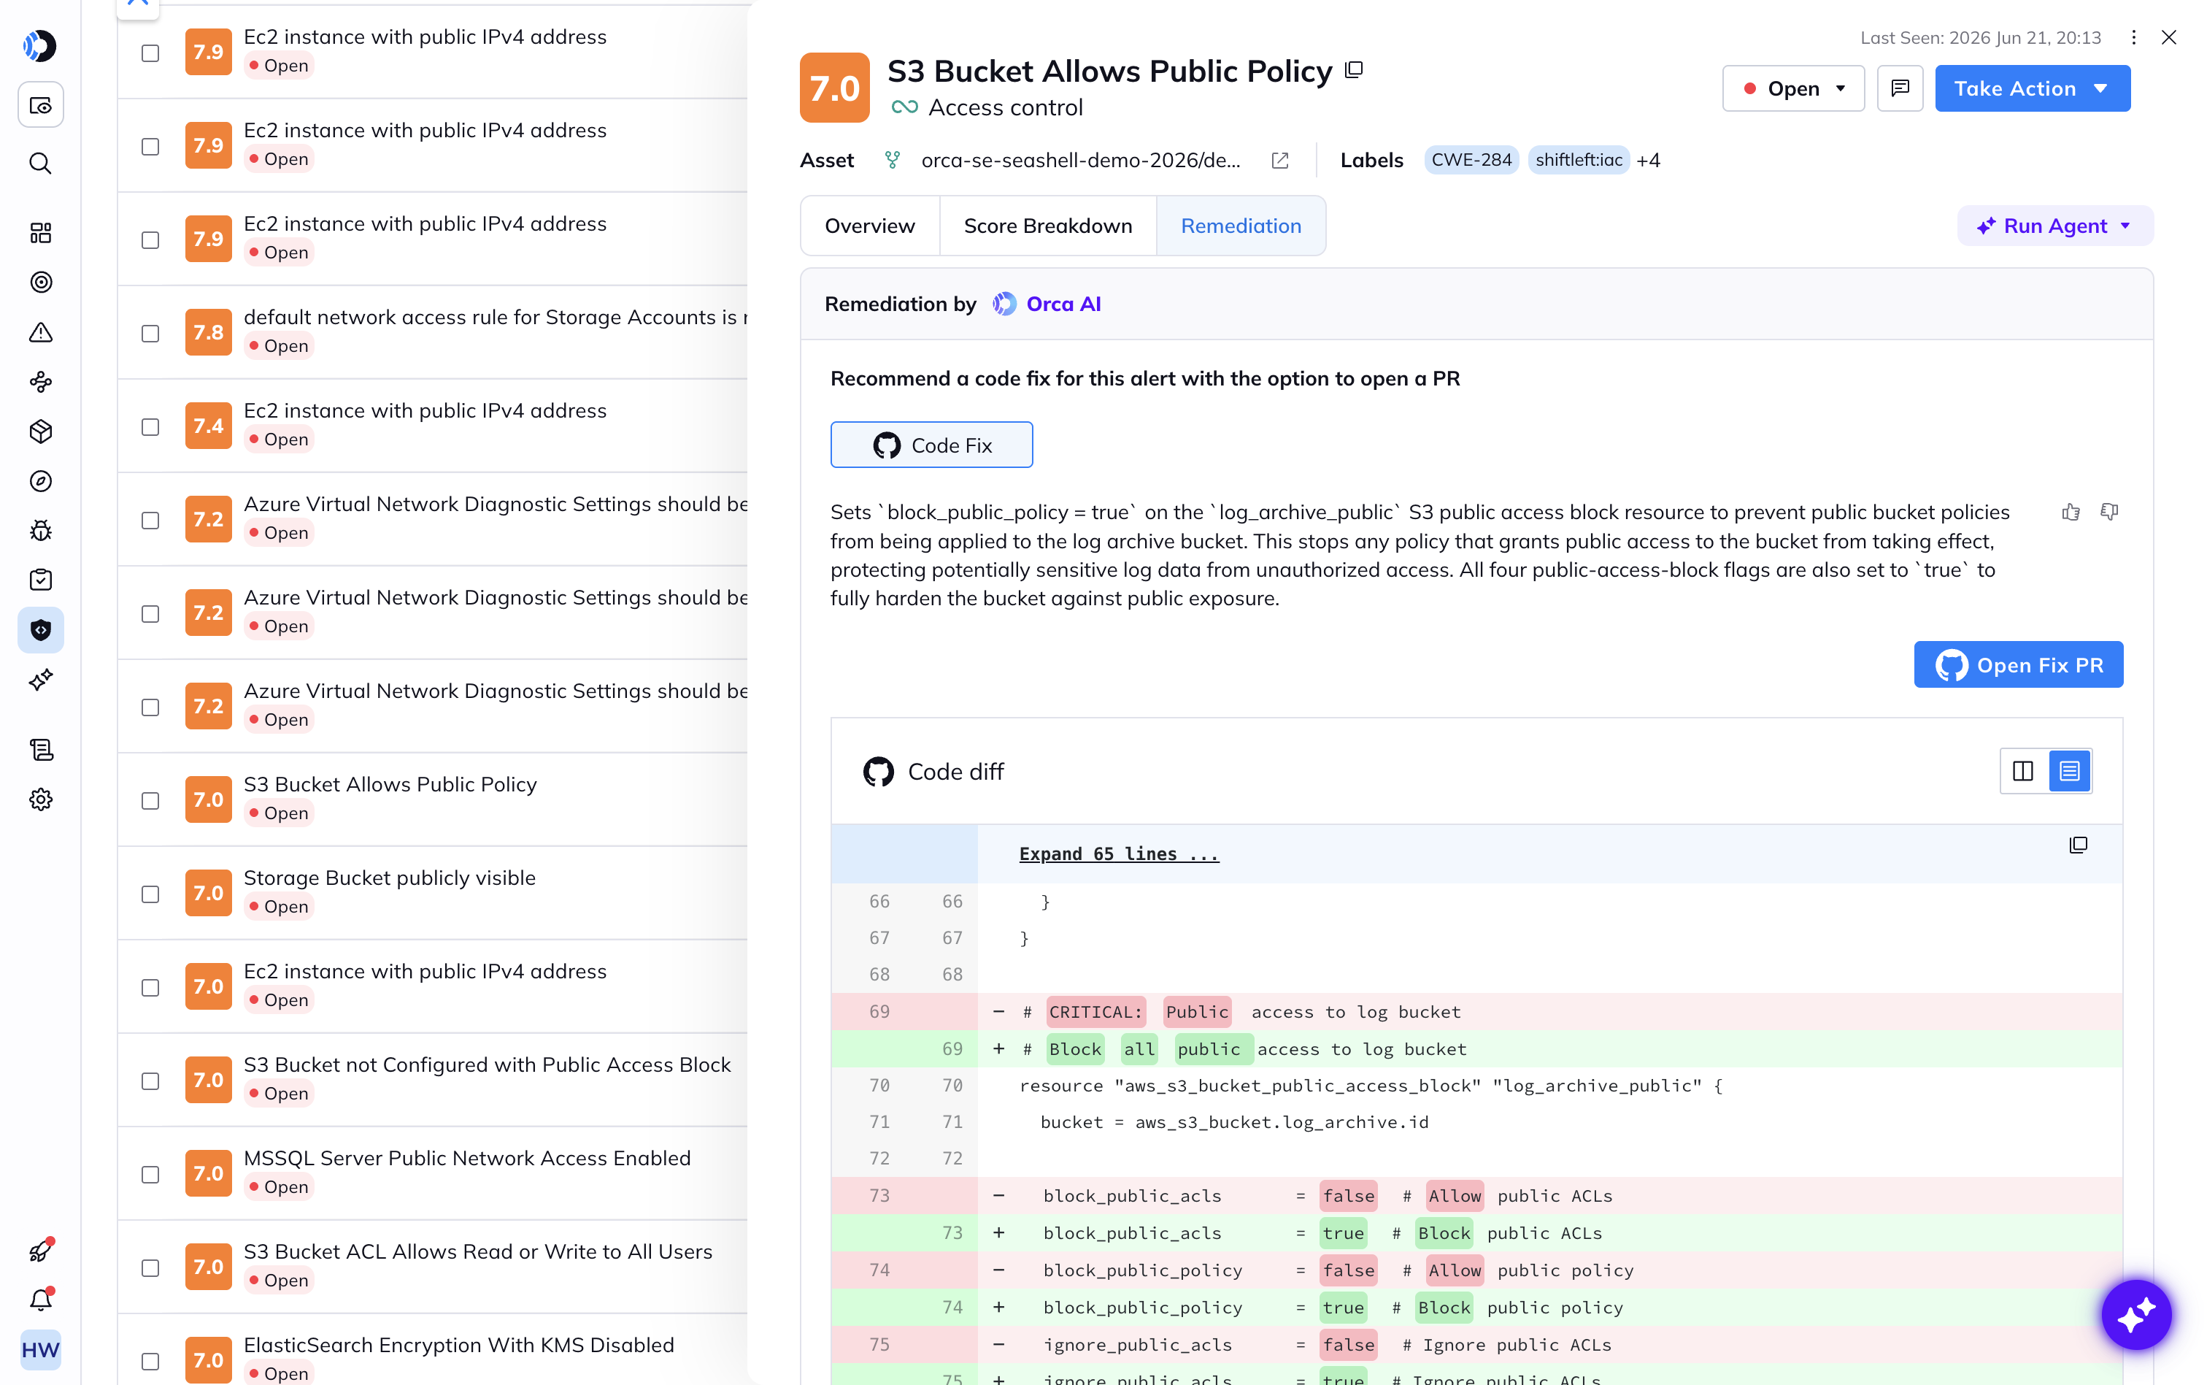Open the compass discovery icon in sidebar
The height and width of the screenshot is (1385, 2207).
tap(40, 481)
